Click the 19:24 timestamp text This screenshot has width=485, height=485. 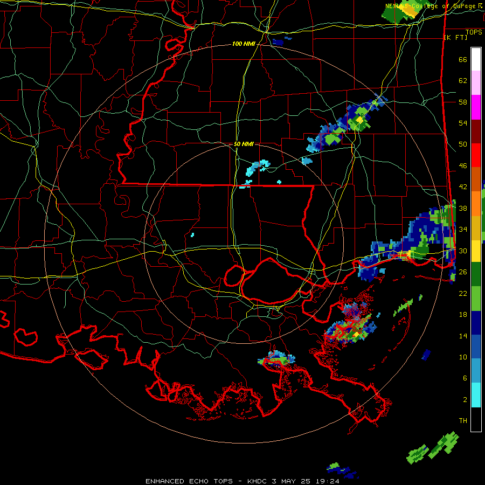tap(328, 481)
